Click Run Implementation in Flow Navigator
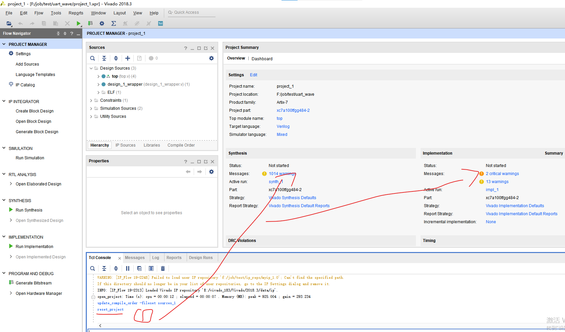 35,247
